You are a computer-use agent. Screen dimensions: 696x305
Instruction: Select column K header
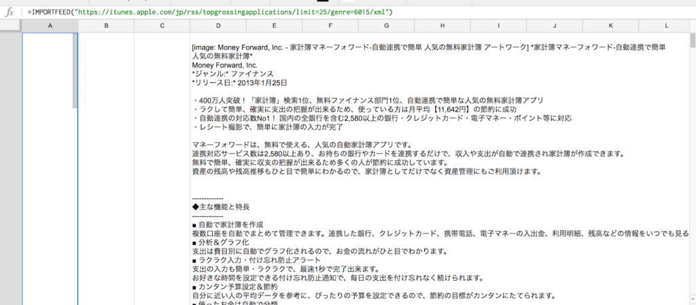(610, 26)
